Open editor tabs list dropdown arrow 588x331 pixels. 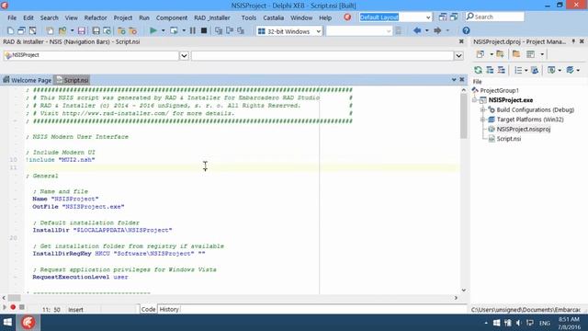point(454,80)
